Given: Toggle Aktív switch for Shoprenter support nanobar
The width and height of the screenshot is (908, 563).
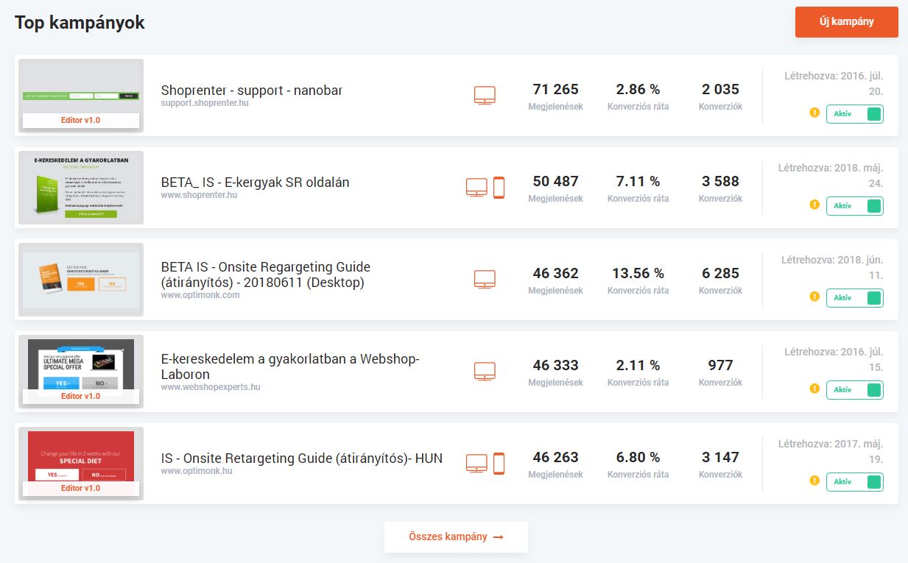Looking at the screenshot, I should point(854,114).
